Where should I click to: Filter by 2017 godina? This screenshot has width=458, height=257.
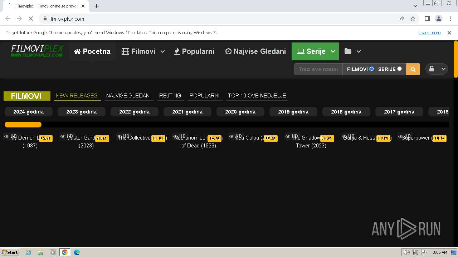click(399, 112)
